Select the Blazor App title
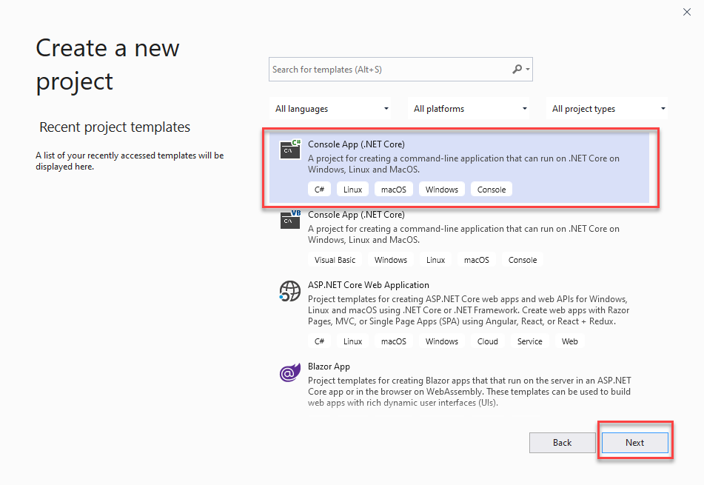The width and height of the screenshot is (704, 485). click(x=329, y=367)
